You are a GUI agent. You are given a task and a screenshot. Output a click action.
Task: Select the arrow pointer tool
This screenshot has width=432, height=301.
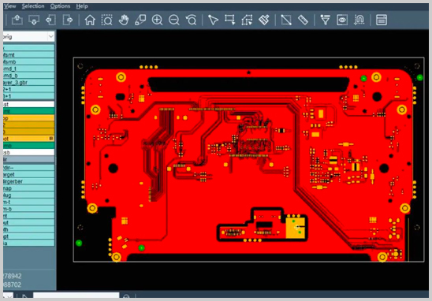tap(213, 20)
